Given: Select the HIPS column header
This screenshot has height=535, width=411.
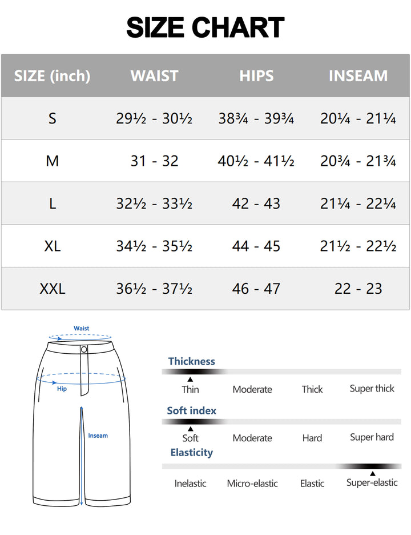Looking at the screenshot, I should coord(256,76).
